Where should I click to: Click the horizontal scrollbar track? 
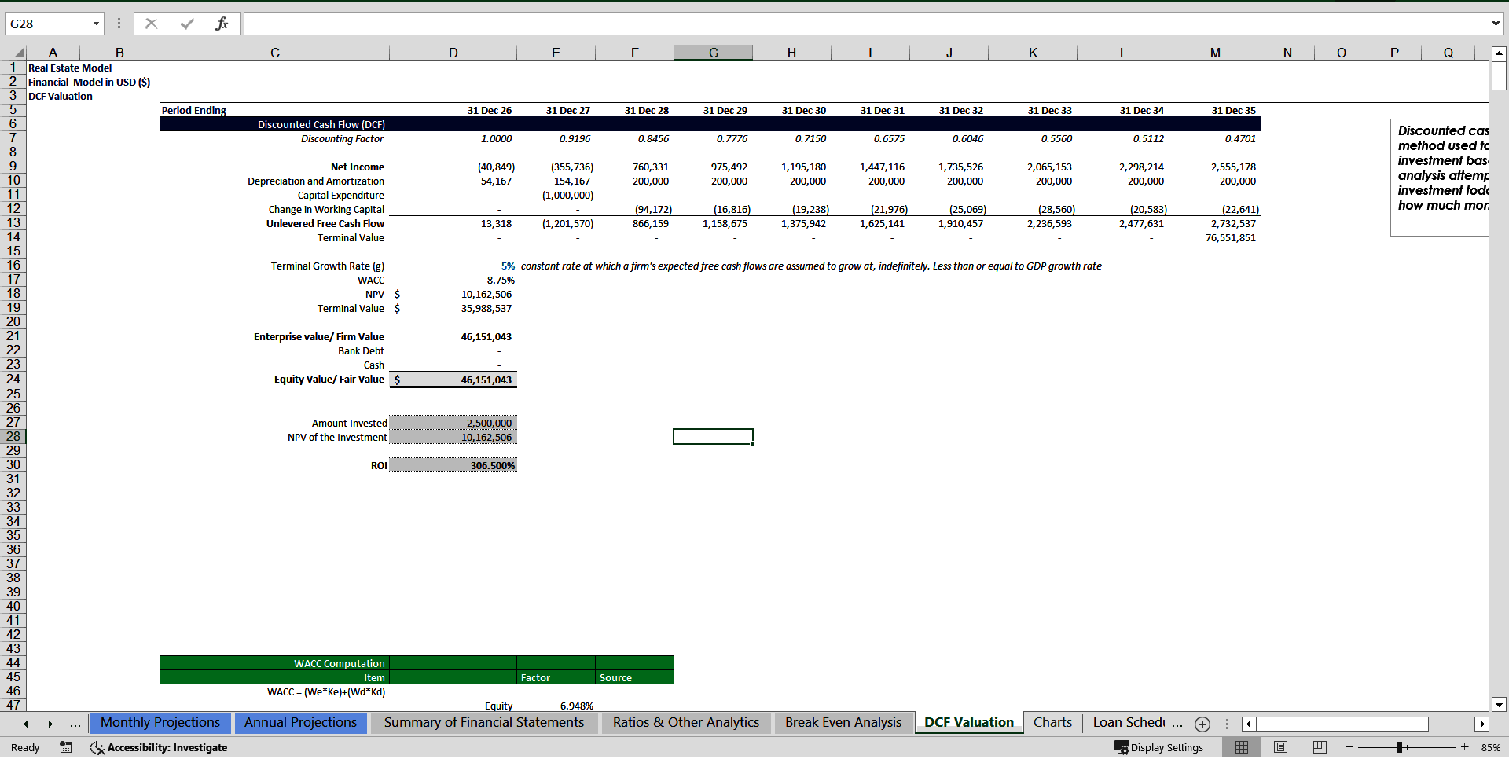pyautogui.click(x=1451, y=724)
